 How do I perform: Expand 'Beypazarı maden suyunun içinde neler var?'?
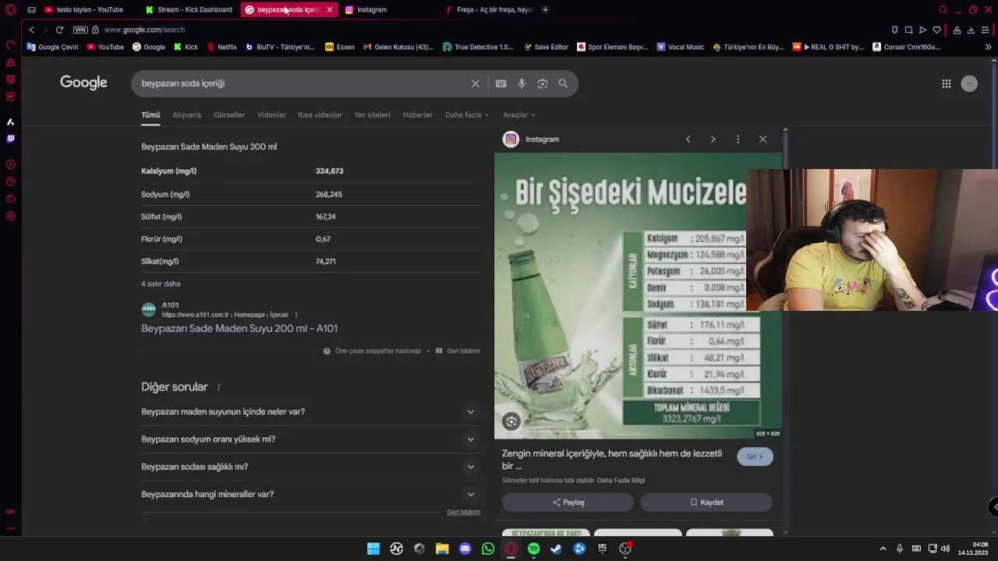pyautogui.click(x=470, y=411)
